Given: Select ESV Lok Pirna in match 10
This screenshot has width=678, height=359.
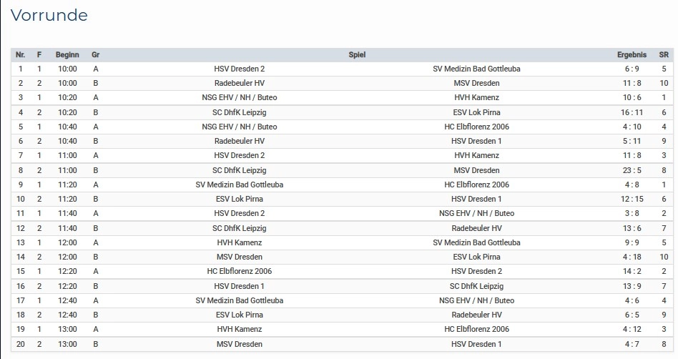Looking at the screenshot, I should coord(239,199).
